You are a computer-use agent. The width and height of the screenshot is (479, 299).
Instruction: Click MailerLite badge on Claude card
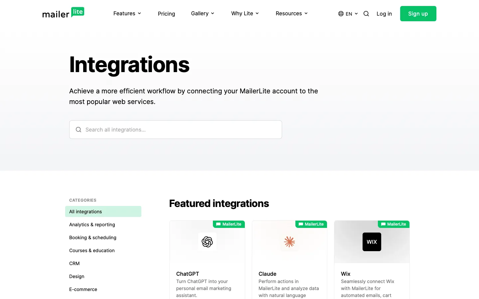(311, 224)
